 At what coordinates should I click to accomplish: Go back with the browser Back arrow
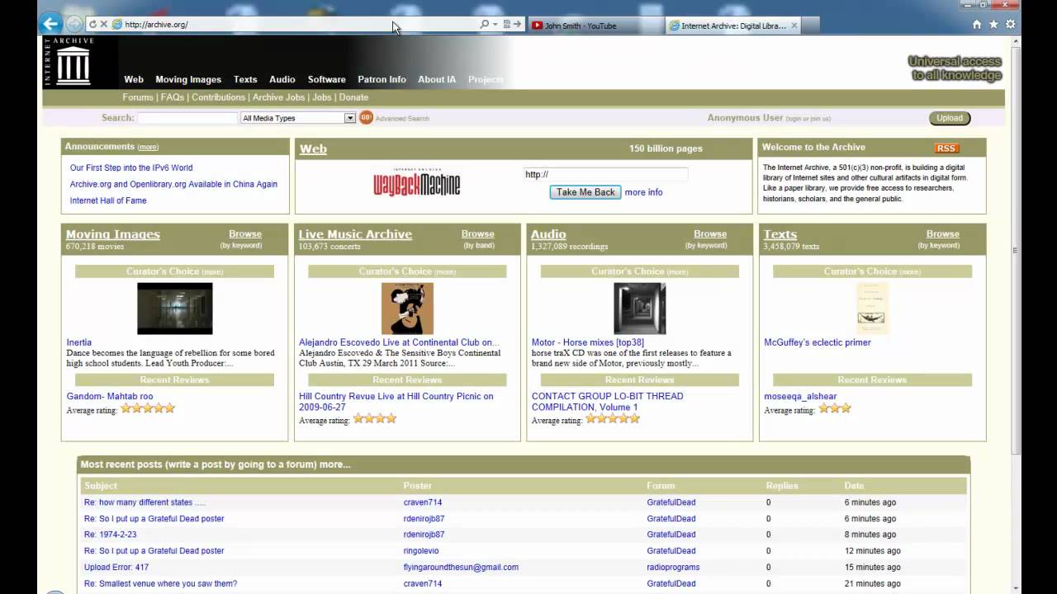[x=51, y=24]
